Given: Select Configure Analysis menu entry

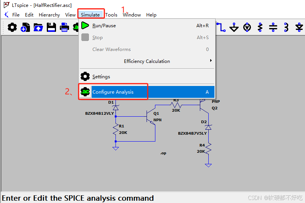Looking at the screenshot, I should (147, 92).
